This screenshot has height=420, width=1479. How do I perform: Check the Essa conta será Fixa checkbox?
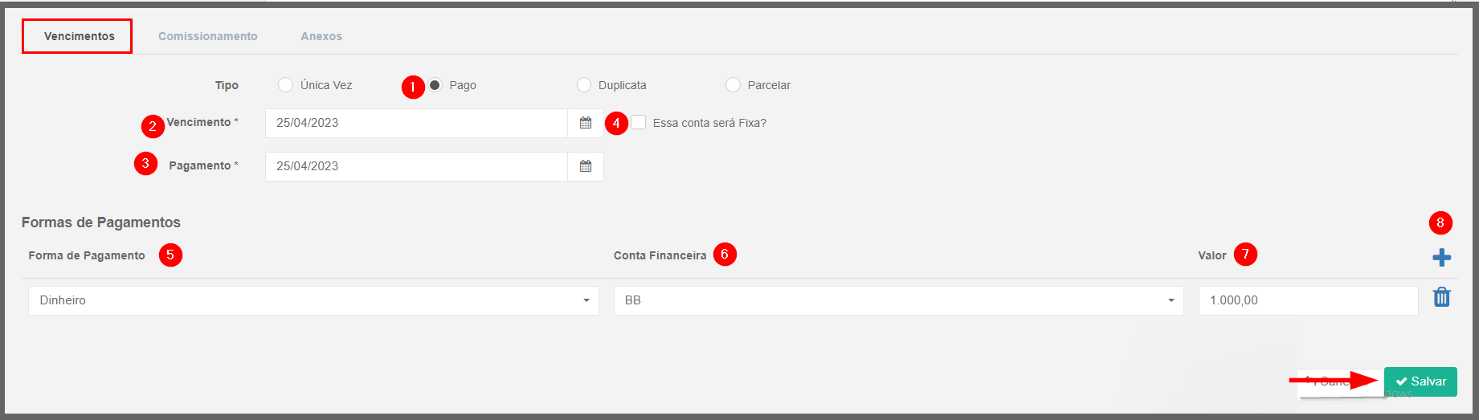pyautogui.click(x=639, y=122)
